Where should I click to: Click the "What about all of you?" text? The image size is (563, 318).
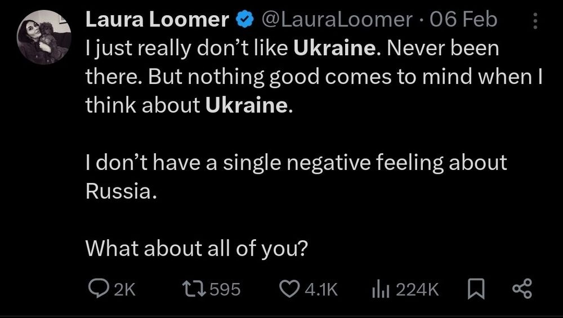point(196,248)
